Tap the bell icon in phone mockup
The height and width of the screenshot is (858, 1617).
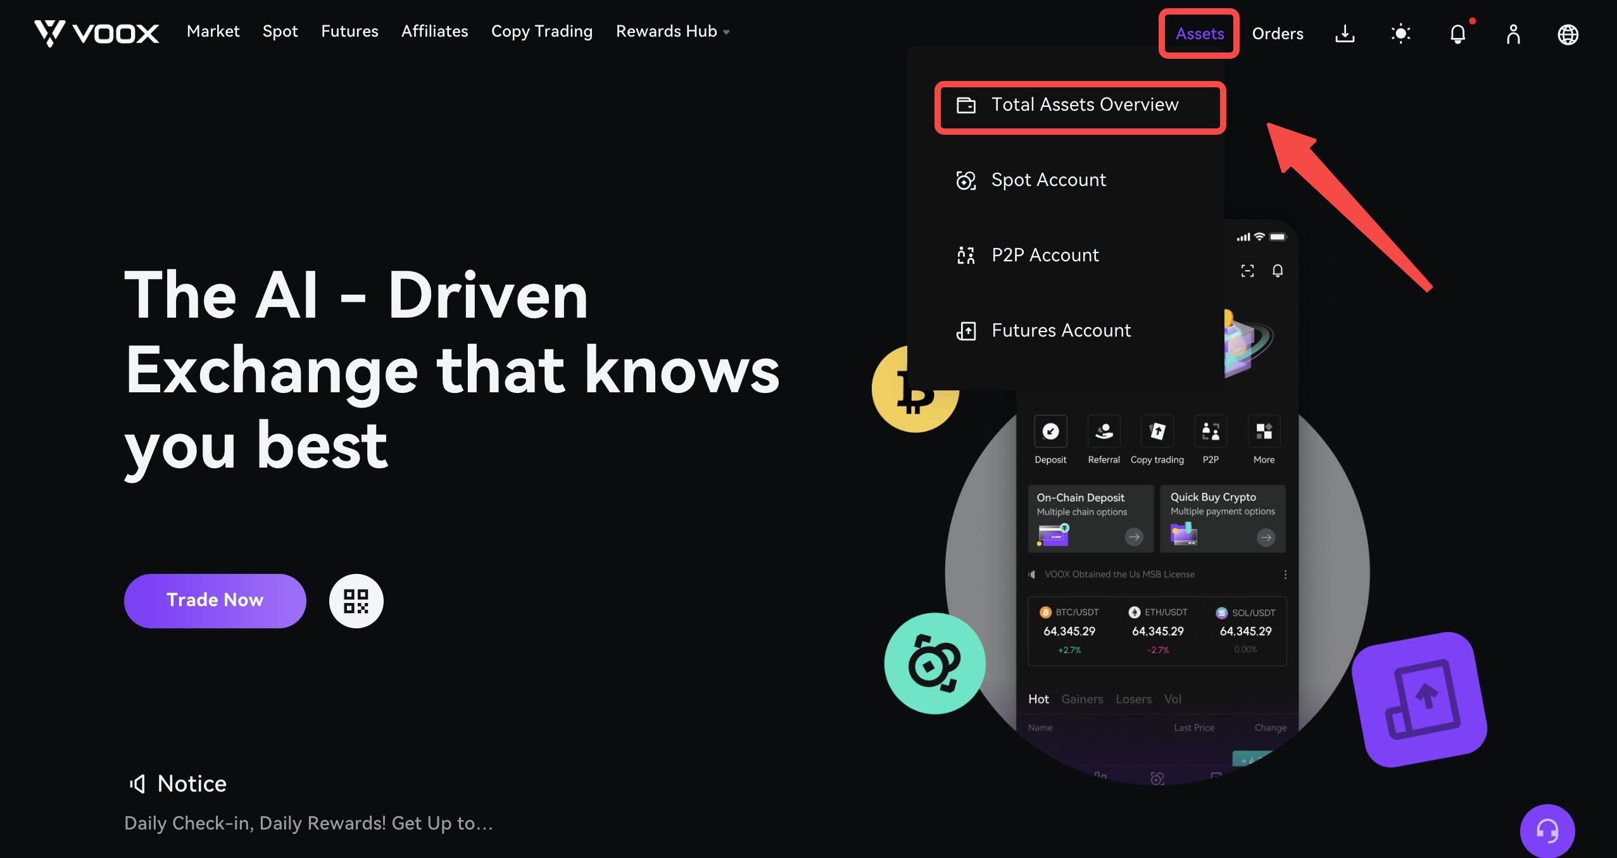coord(1278,271)
